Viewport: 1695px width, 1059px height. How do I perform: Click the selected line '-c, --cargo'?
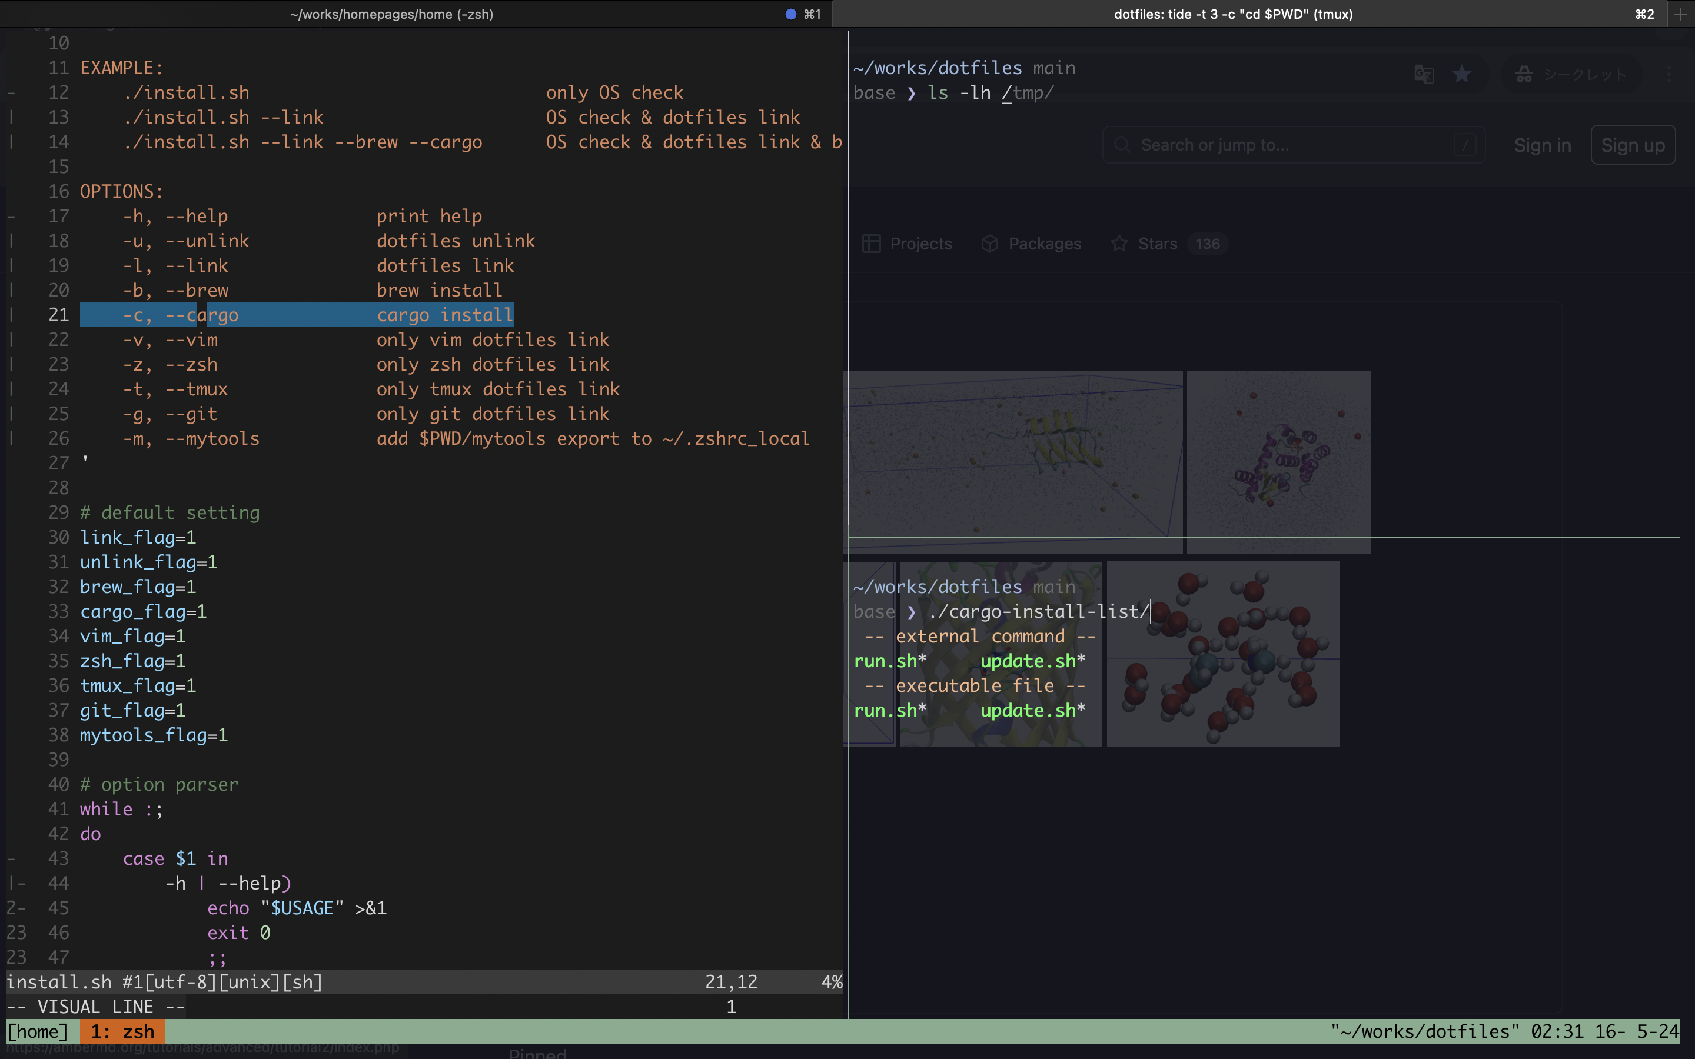[x=297, y=315]
